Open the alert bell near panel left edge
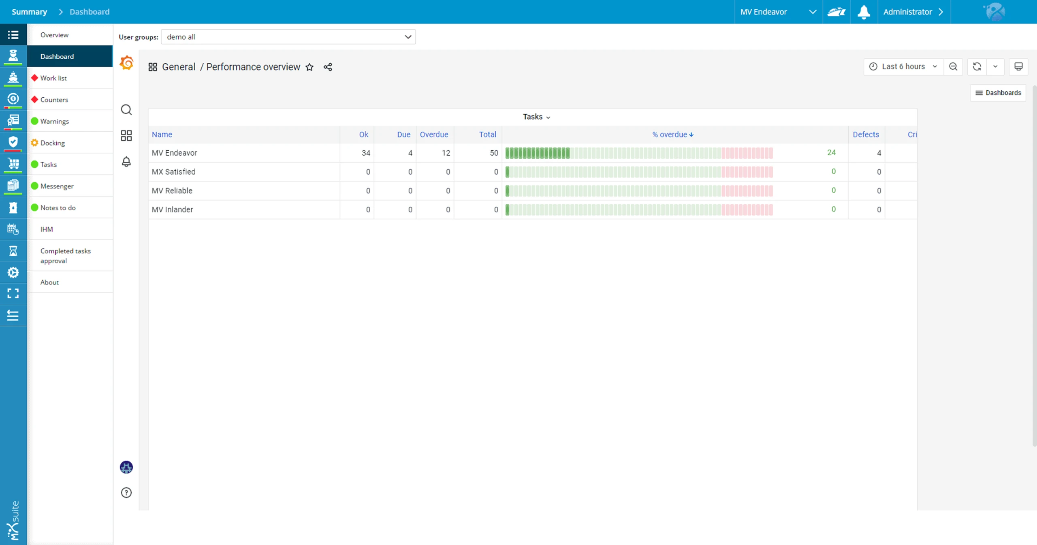Viewport: 1037px width, 545px height. click(126, 161)
